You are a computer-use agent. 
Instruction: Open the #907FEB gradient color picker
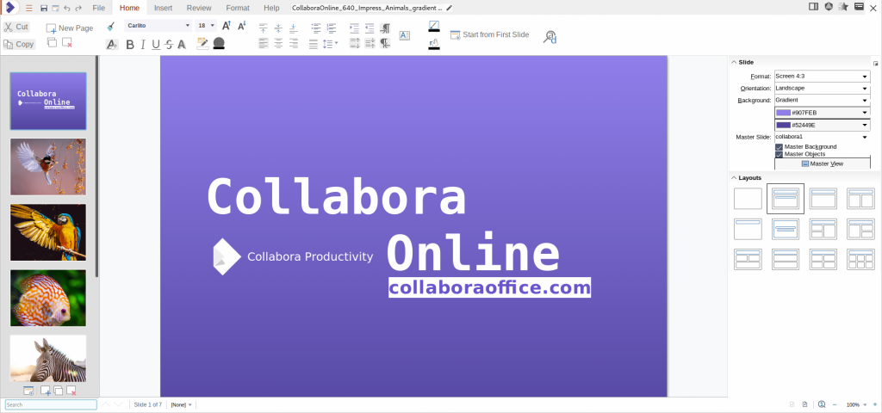[823, 113]
